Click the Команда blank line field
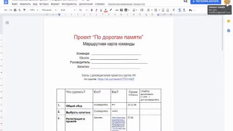This screenshot has height=131, width=233. 116,53
